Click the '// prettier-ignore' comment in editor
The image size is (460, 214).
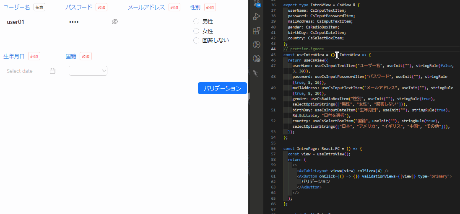tap(303, 49)
